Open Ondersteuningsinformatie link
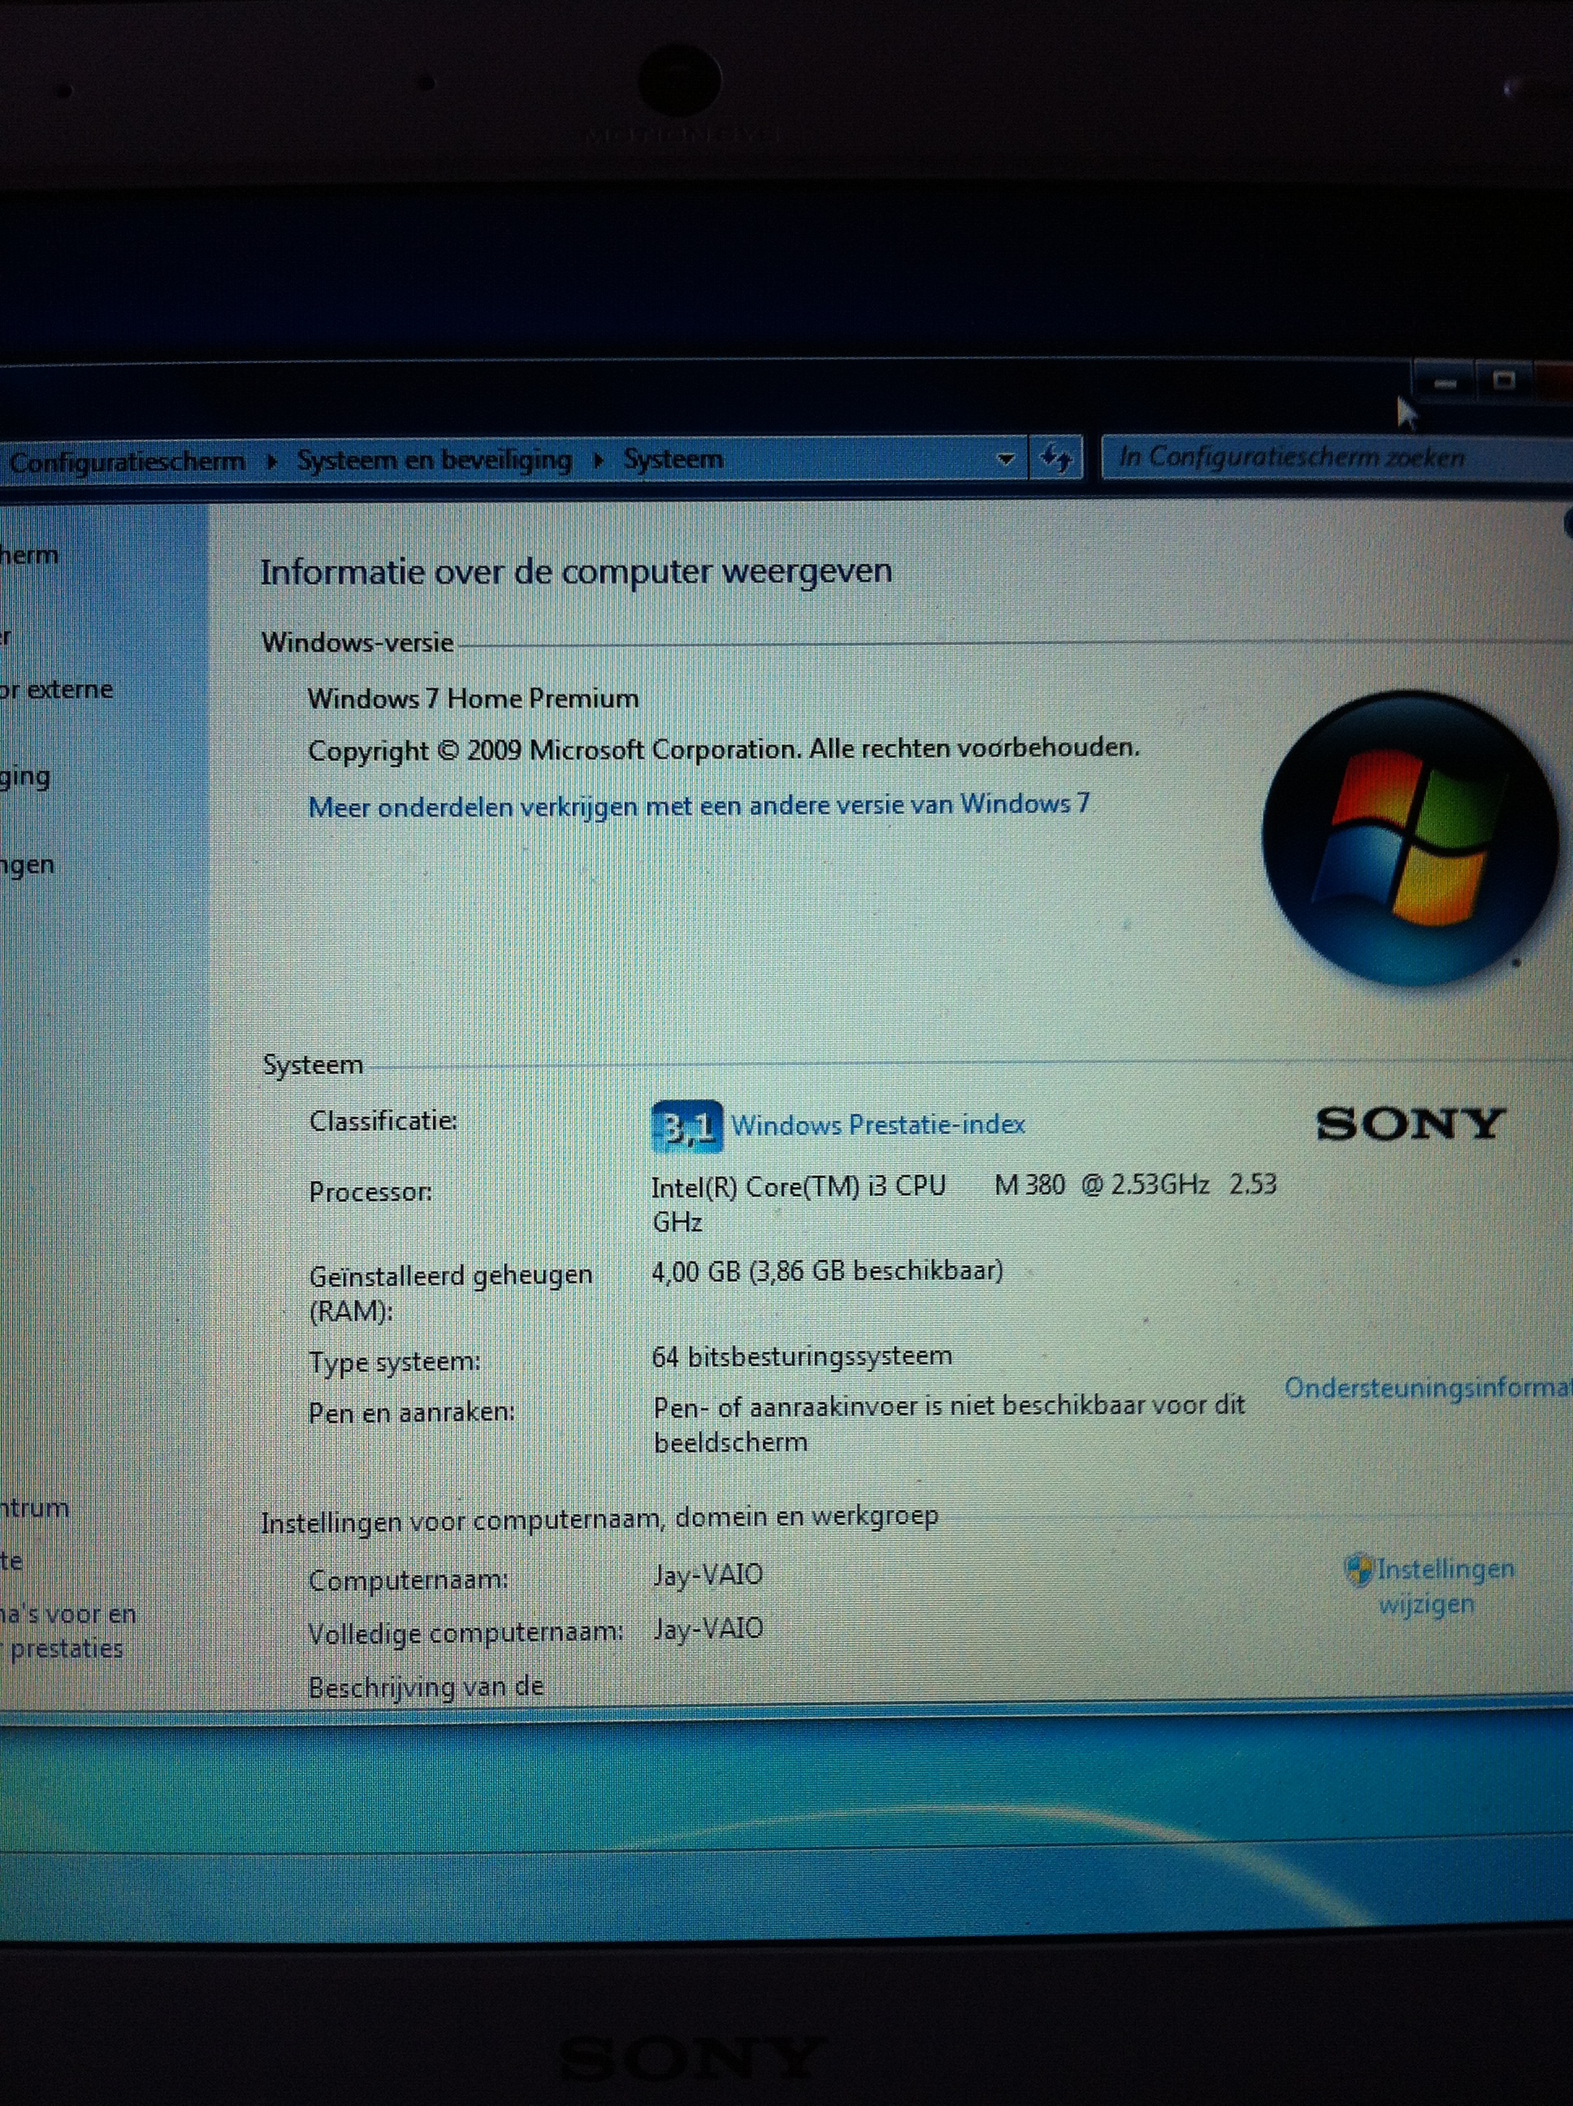Image resolution: width=1573 pixels, height=2106 pixels. [x=1428, y=1388]
